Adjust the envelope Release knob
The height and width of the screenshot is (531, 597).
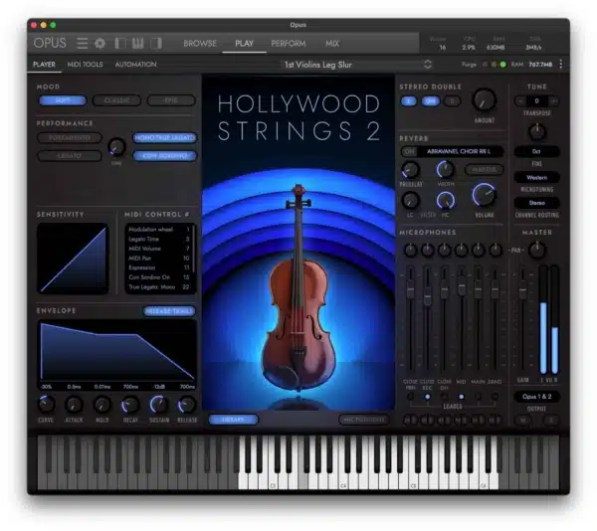coord(187,405)
